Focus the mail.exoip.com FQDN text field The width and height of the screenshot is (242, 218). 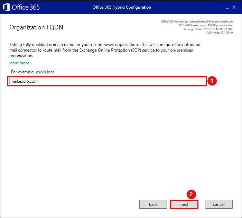107,81
